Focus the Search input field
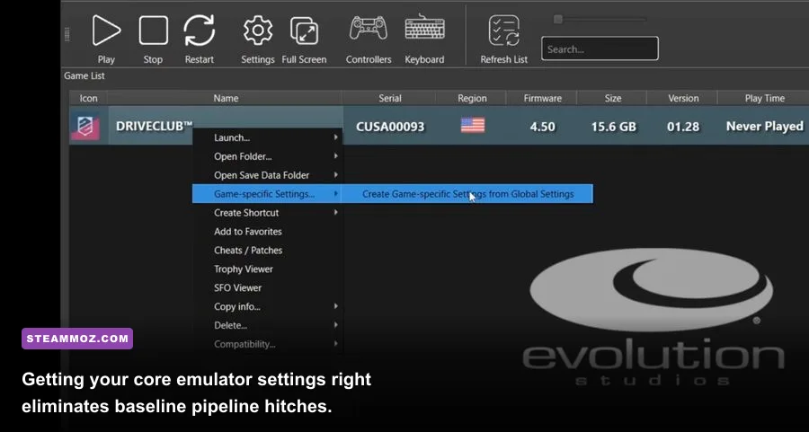Image resolution: width=809 pixels, height=432 pixels. coord(600,48)
